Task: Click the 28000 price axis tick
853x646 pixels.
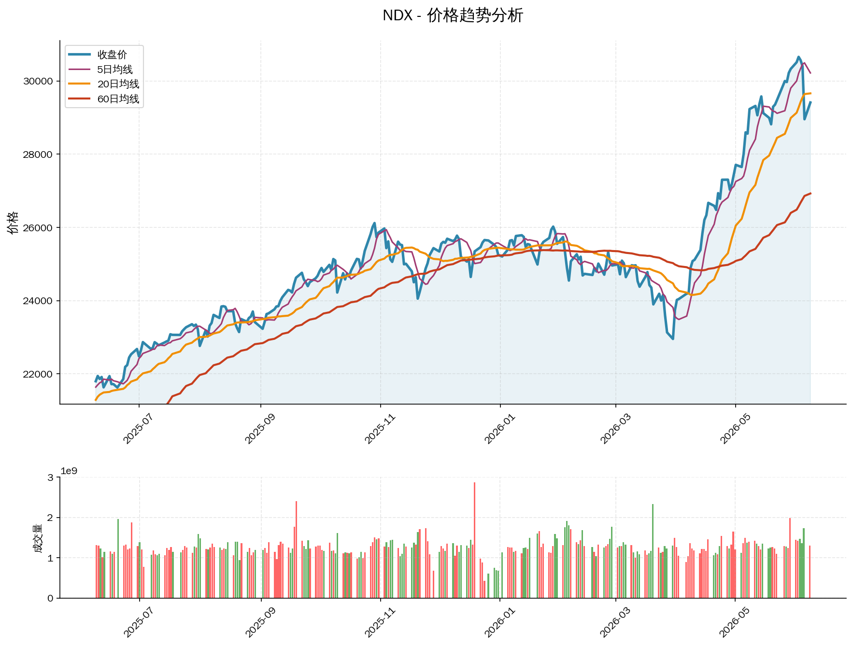Action: click(38, 154)
